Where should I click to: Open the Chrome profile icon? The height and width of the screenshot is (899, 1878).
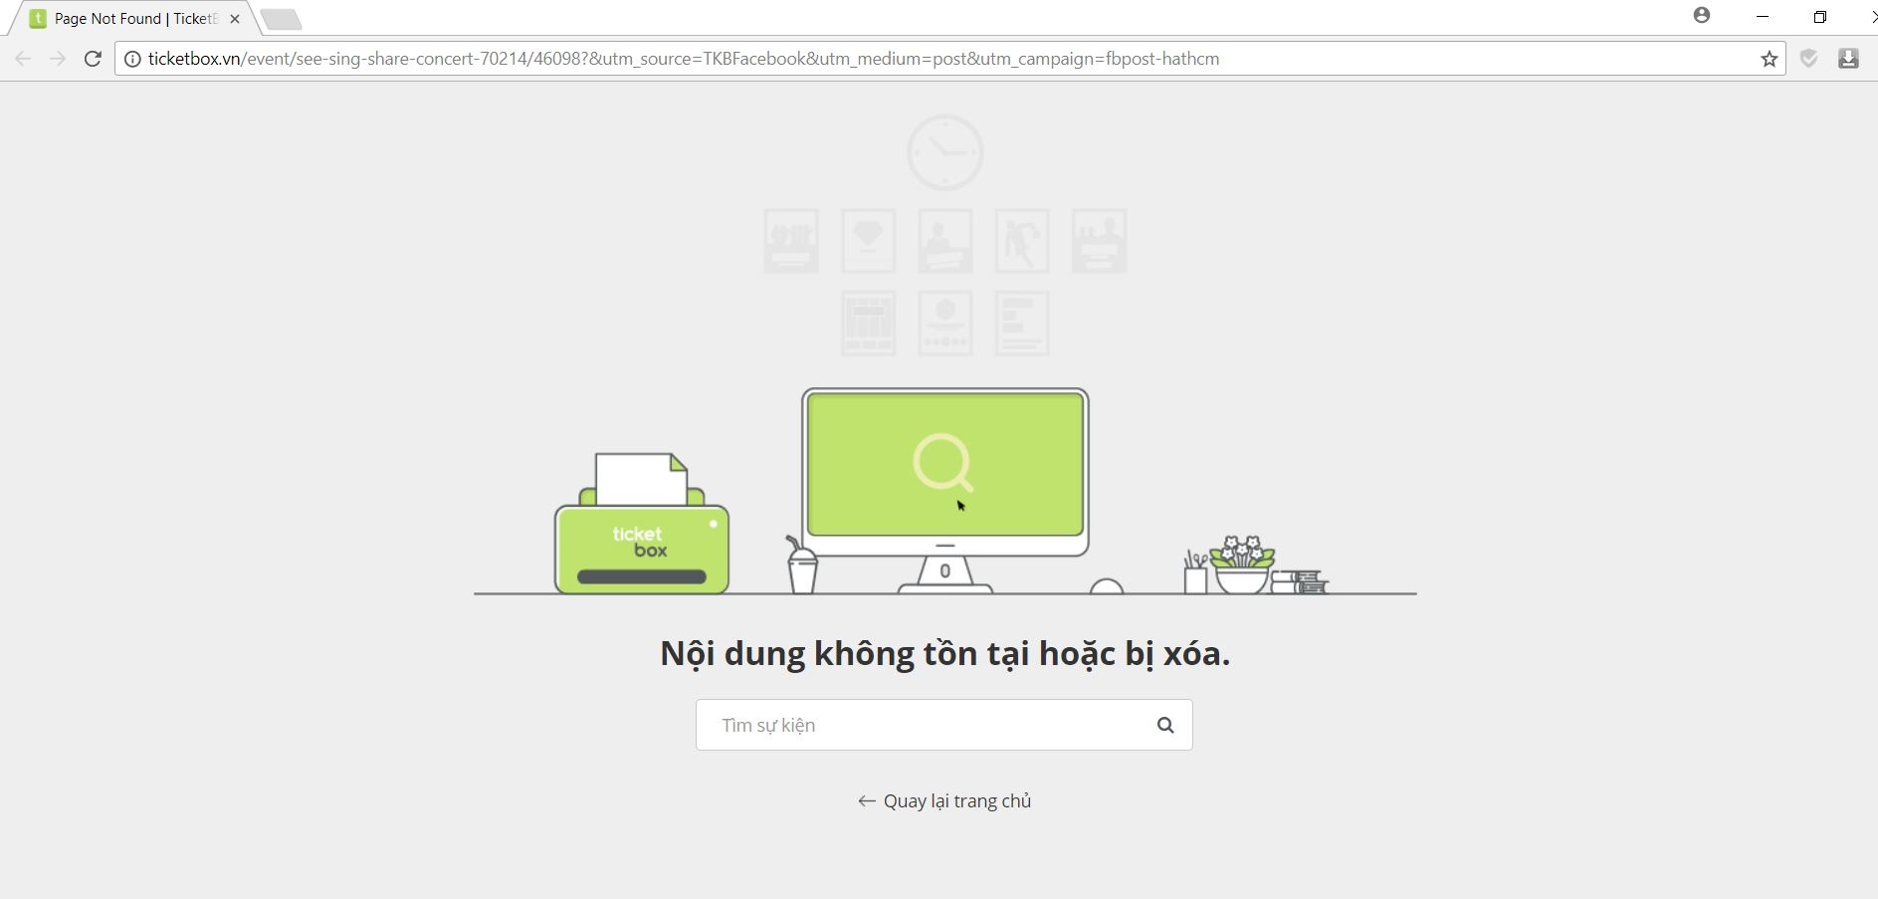pos(1702,16)
